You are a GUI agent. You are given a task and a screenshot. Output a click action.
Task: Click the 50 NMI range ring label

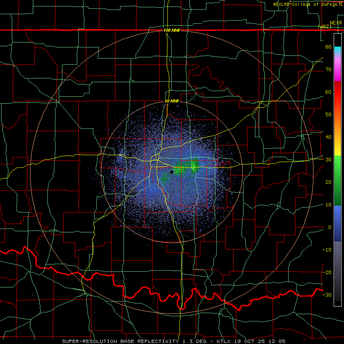[172, 101]
